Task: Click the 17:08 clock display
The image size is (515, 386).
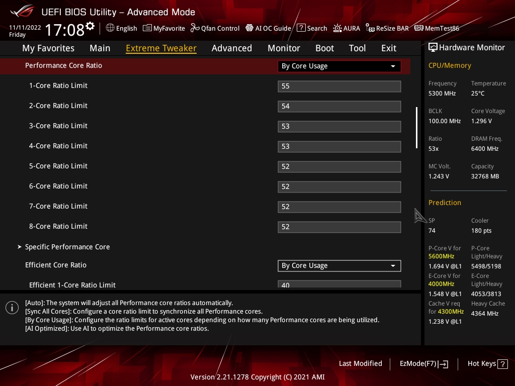Action: pyautogui.click(x=64, y=30)
